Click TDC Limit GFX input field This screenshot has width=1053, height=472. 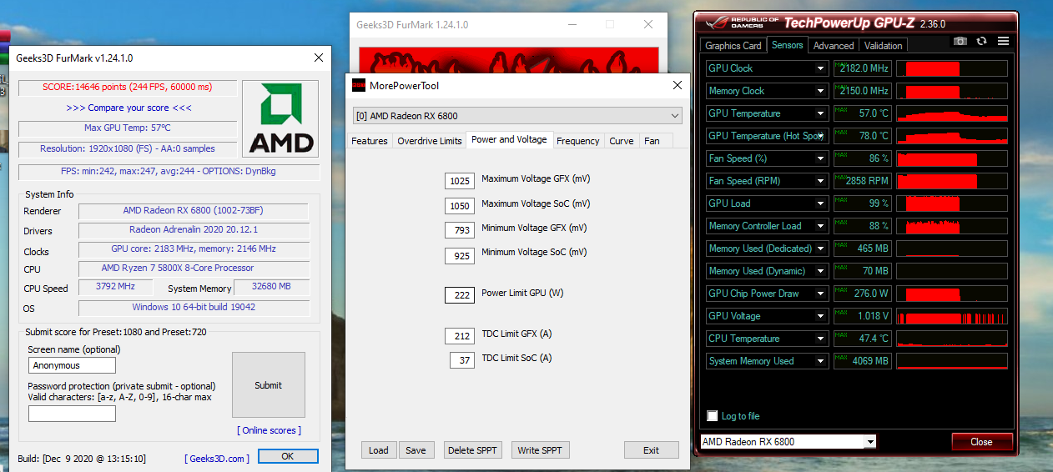pyautogui.click(x=460, y=336)
